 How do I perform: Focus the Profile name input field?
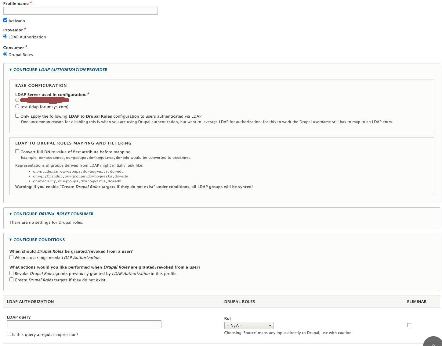[x=80, y=11]
